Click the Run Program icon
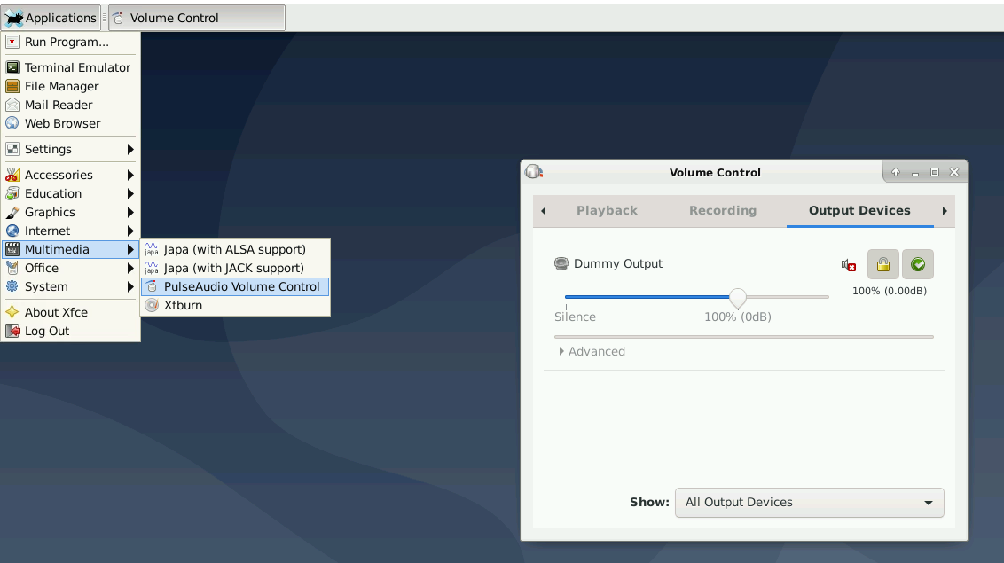The image size is (1004, 563). (12, 43)
